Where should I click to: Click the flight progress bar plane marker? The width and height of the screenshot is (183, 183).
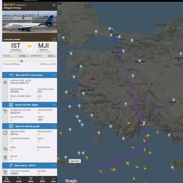(x=22, y=61)
